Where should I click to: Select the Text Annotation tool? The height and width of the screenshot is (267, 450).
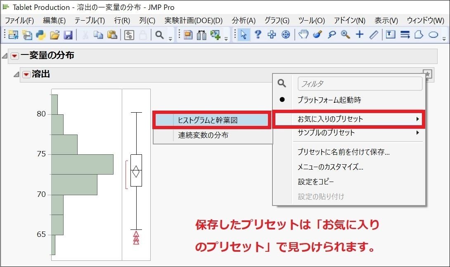click(390, 35)
